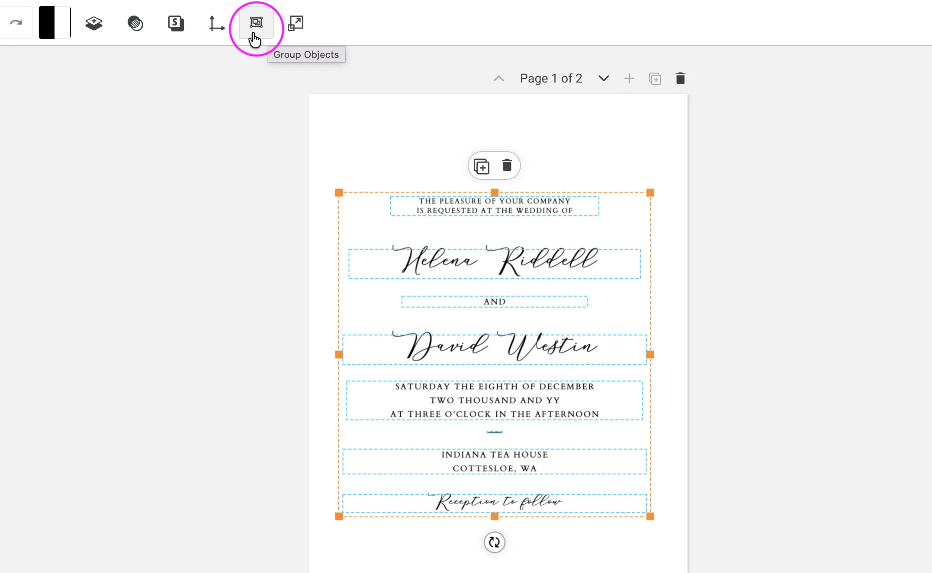The height and width of the screenshot is (573, 932).
Task: Go to the next page with the down chevron
Action: 603,78
